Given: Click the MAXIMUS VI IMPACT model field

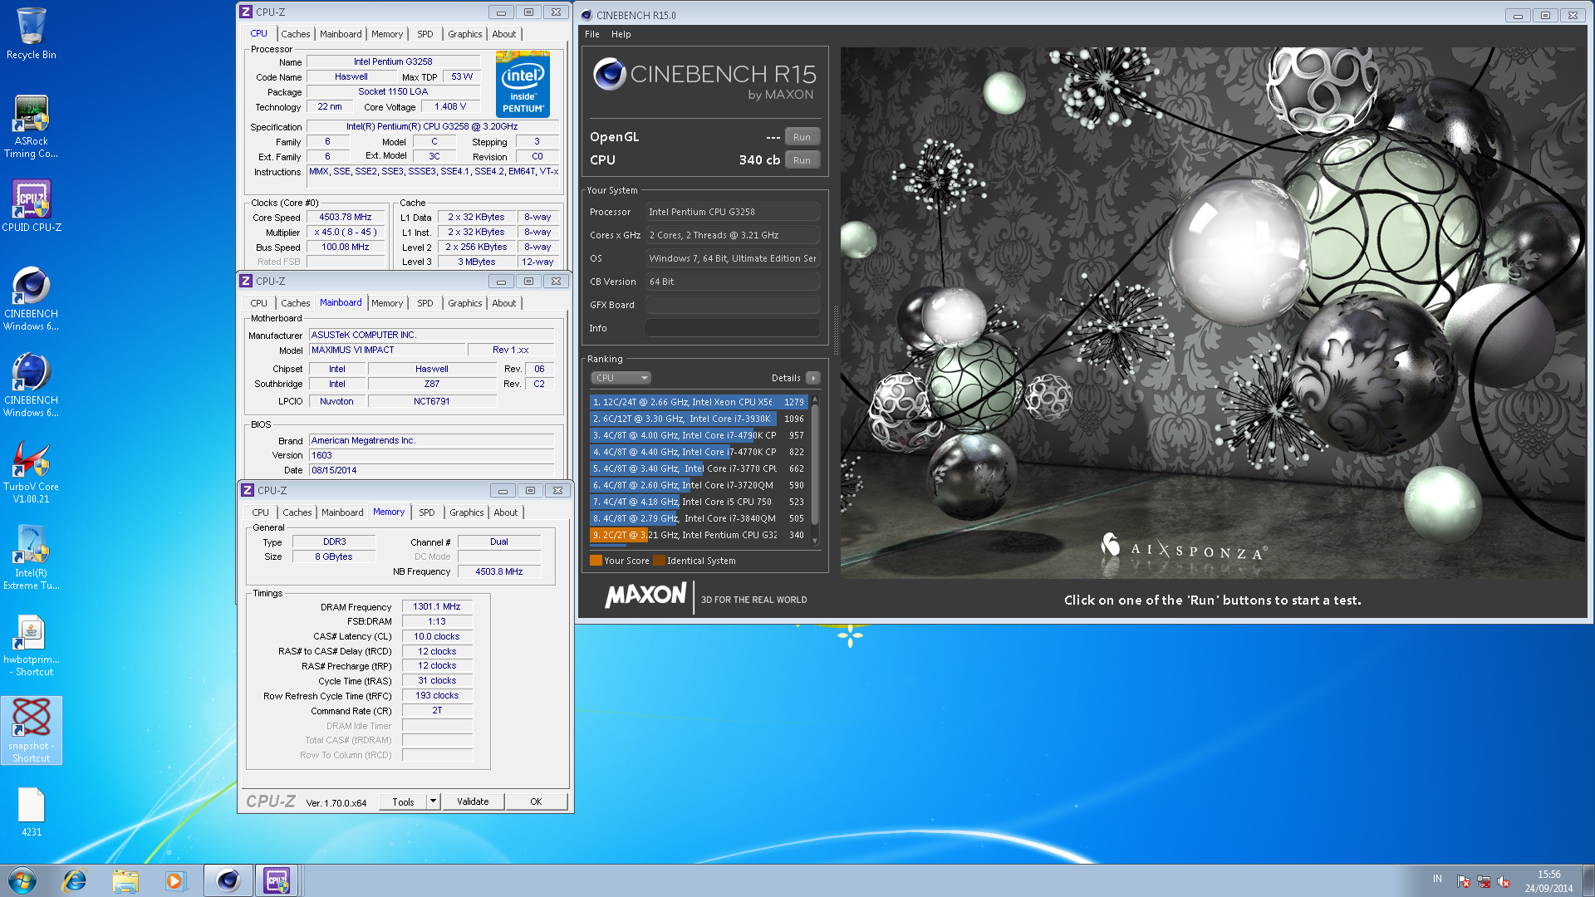Looking at the screenshot, I should [387, 350].
